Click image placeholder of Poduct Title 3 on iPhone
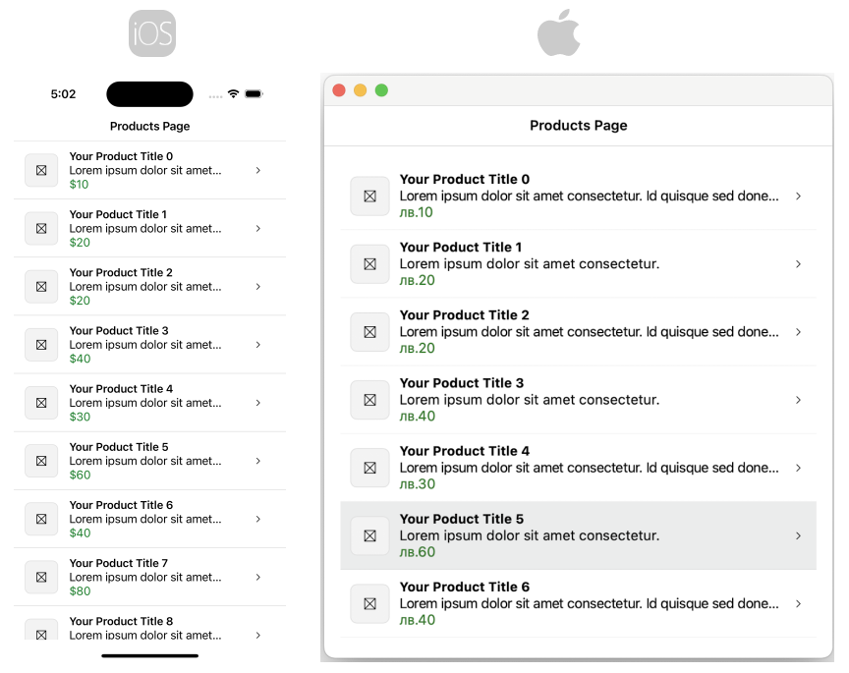Image resolution: width=849 pixels, height=673 pixels. 41,345
